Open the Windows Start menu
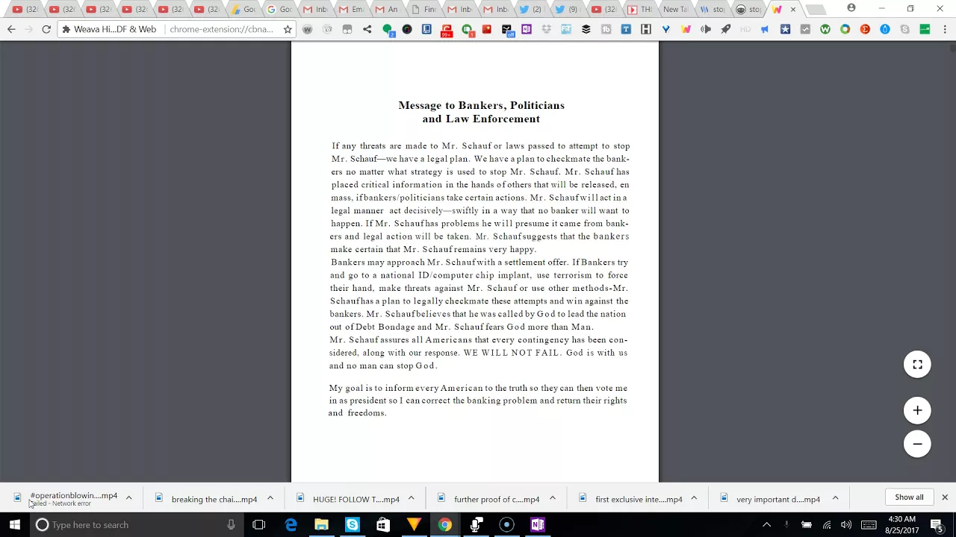The width and height of the screenshot is (956, 537). [15, 524]
